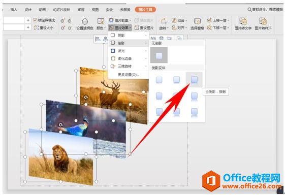Toggle the 锁定纵横比 checkbox
This screenshot has height=195, width=285.
35,20
